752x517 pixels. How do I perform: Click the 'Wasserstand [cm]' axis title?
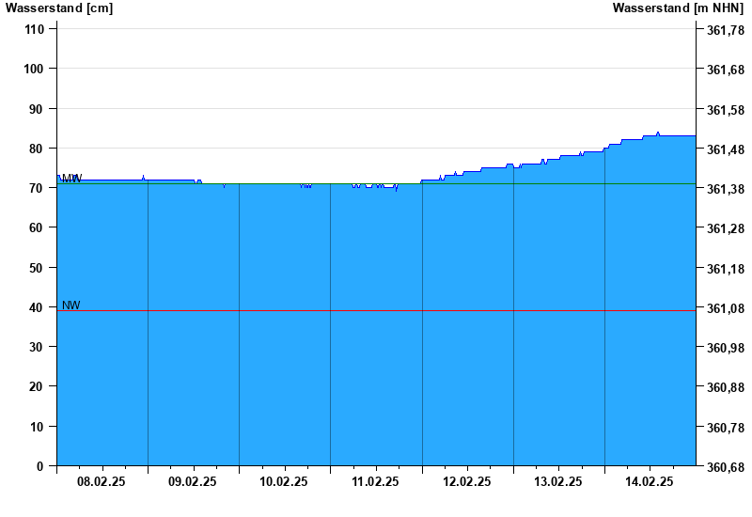(x=59, y=8)
